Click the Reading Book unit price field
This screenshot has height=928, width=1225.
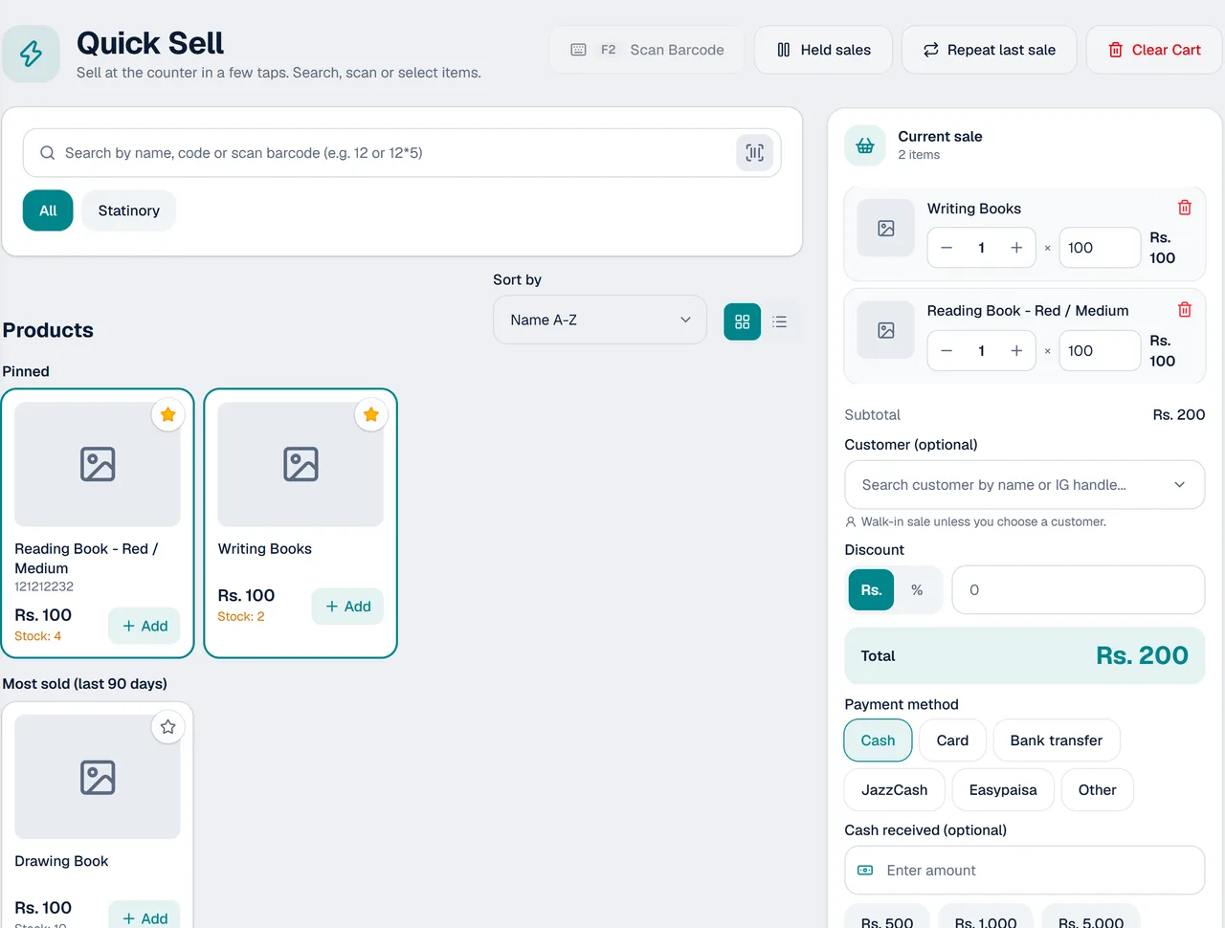click(x=1100, y=351)
